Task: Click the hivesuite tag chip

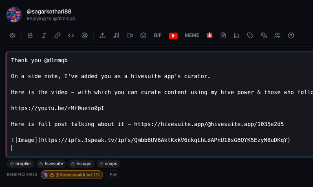Action: [x=51, y=164]
